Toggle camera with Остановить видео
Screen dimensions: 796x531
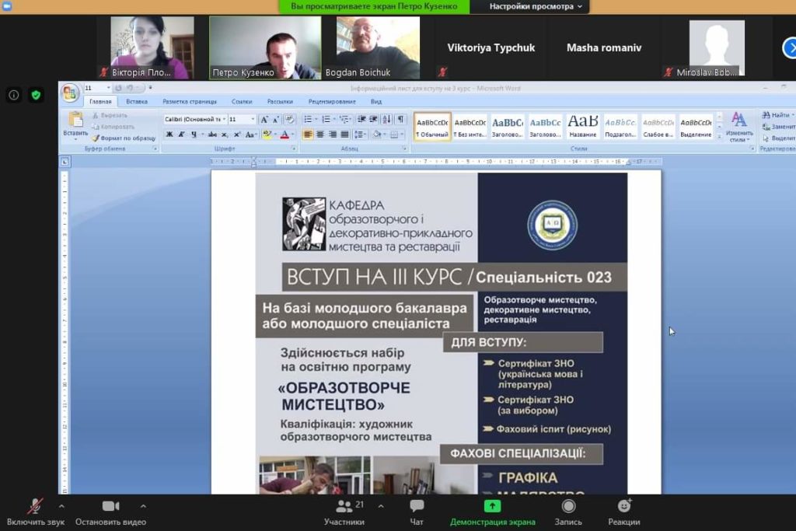pyautogui.click(x=110, y=512)
